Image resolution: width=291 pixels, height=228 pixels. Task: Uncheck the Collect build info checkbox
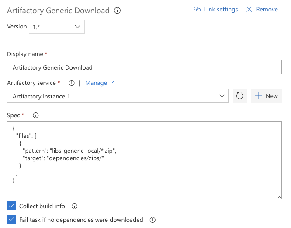11,206
